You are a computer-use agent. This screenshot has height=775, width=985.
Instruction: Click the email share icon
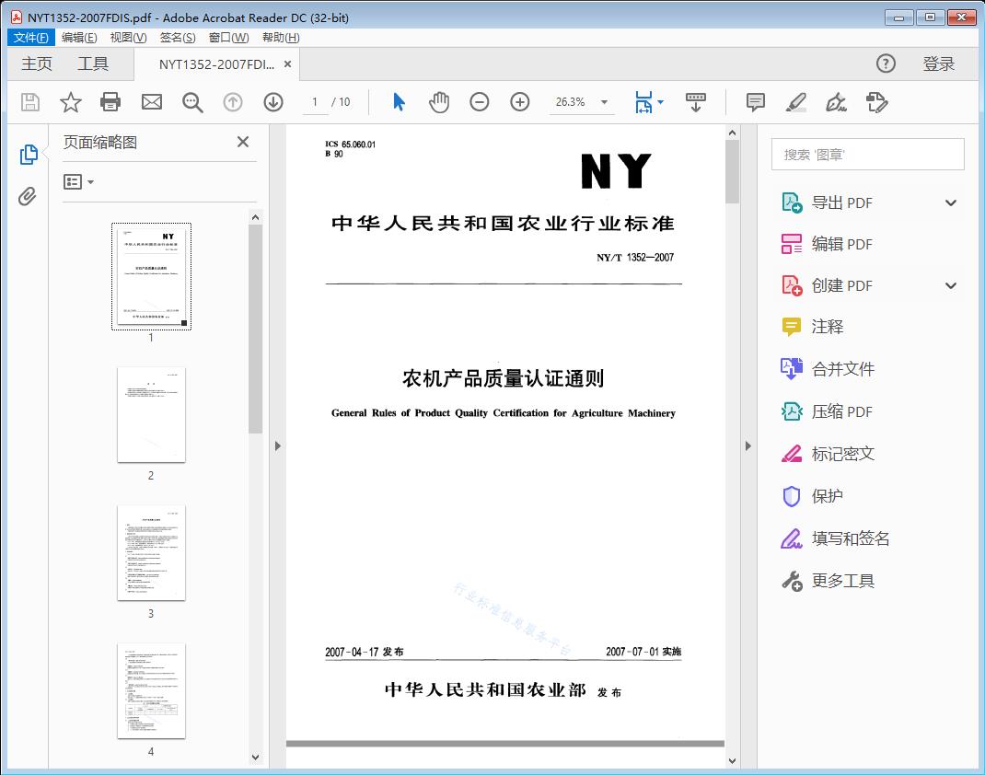(x=151, y=102)
